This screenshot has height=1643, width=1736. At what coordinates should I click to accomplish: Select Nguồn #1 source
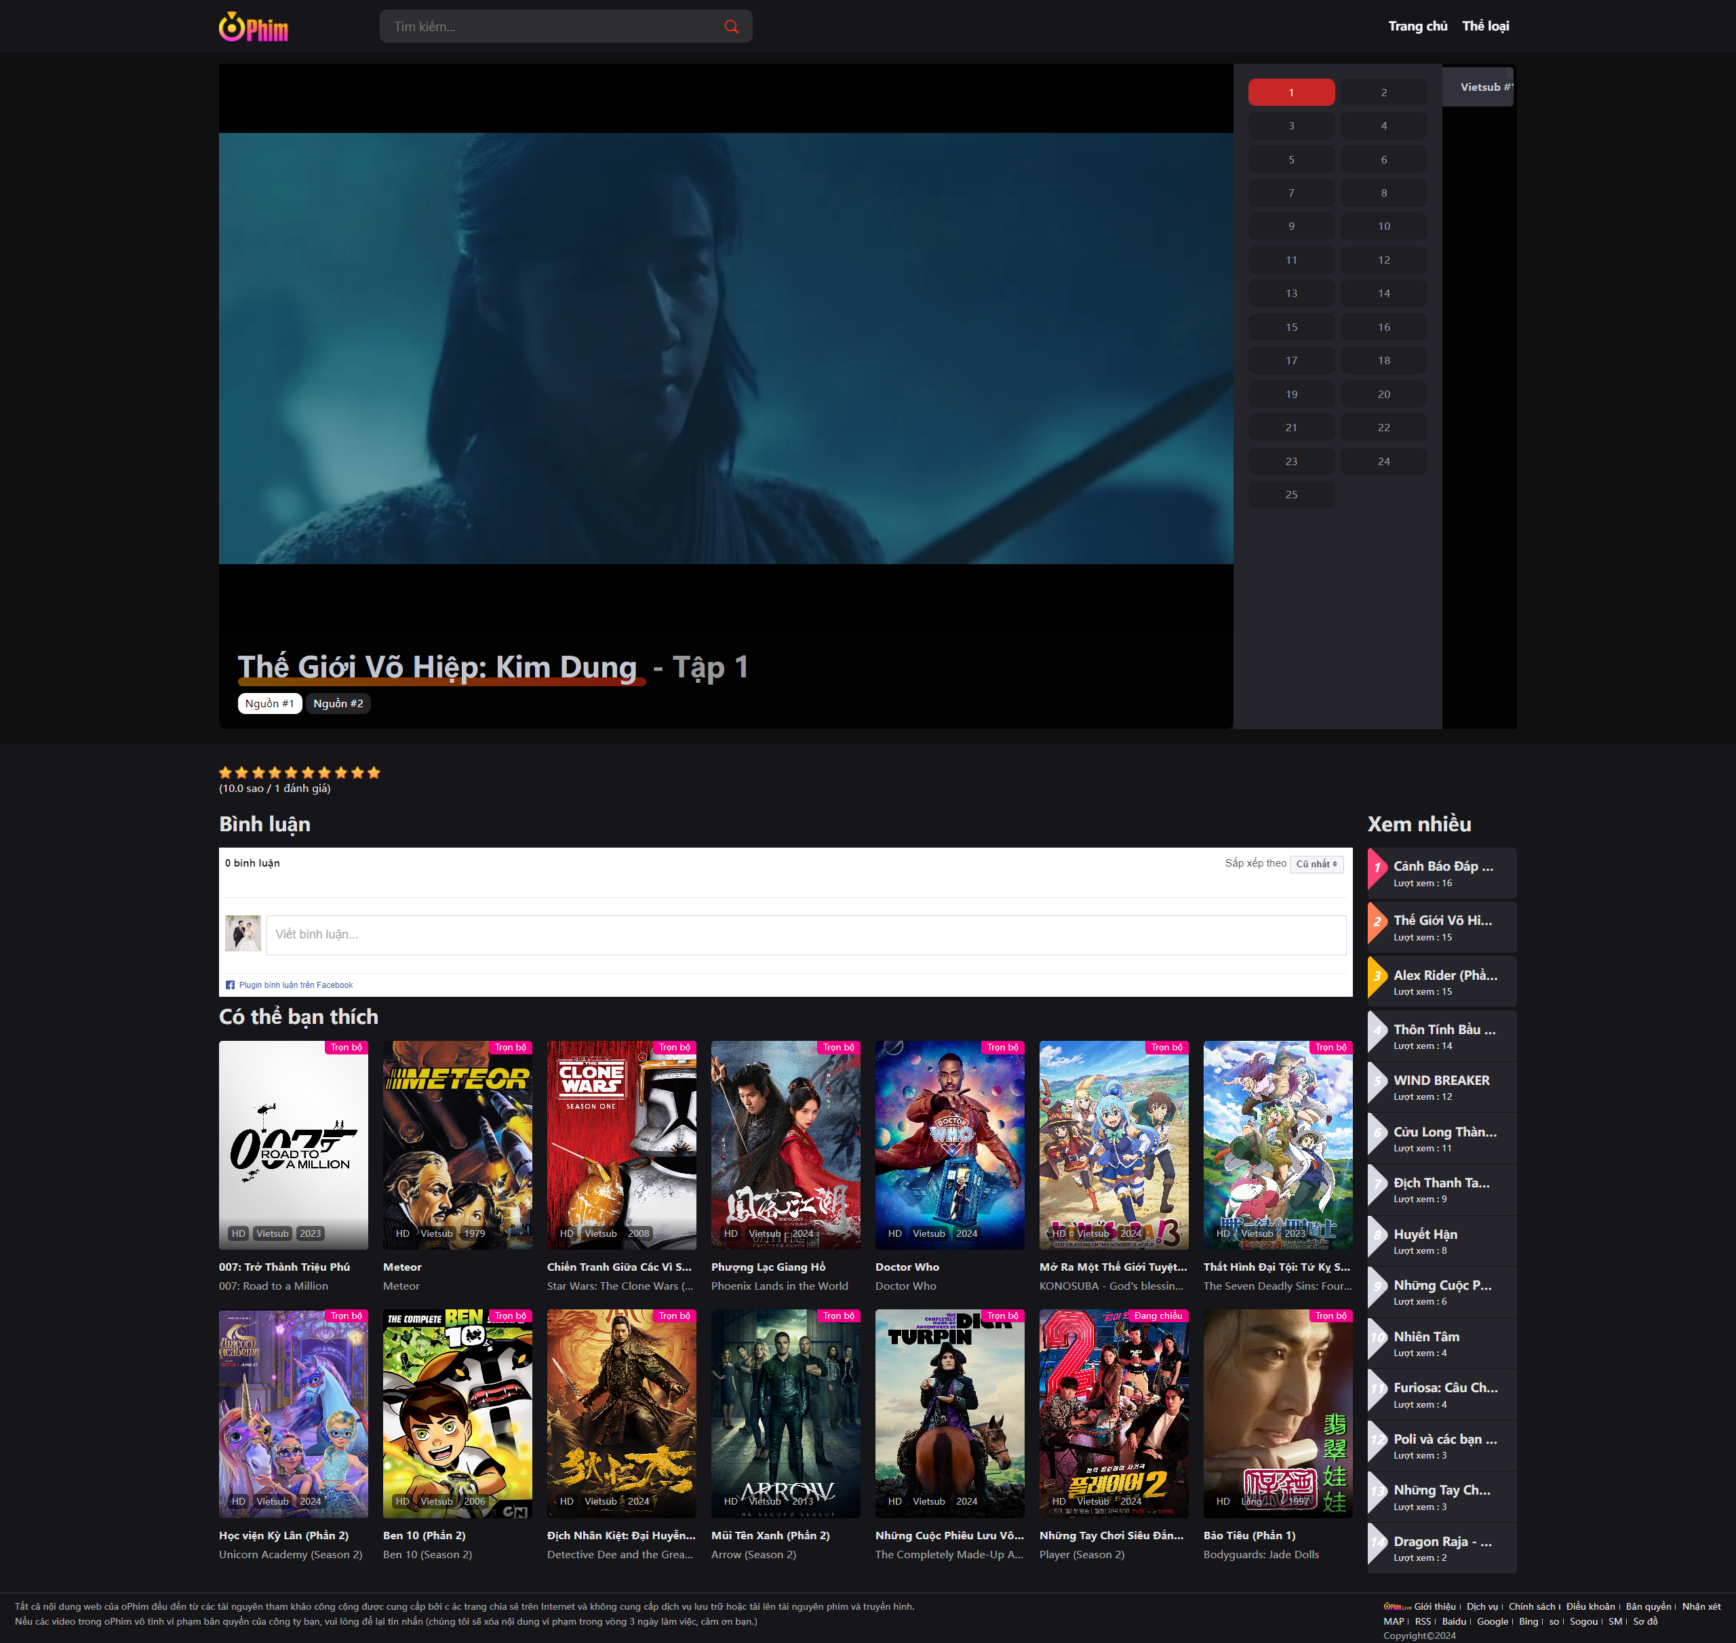270,703
